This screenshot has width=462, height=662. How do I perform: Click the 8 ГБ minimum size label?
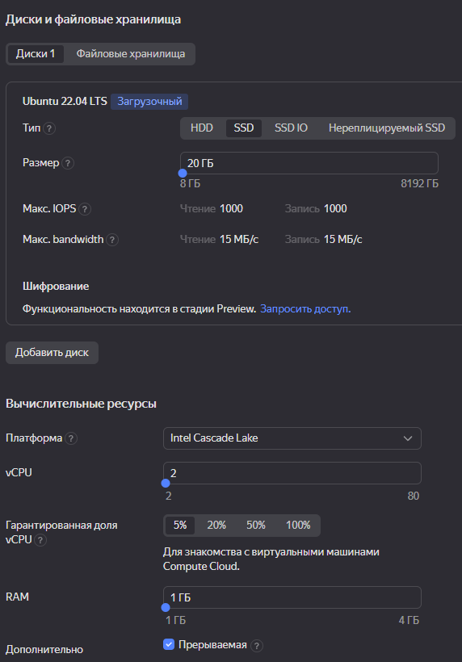point(190,183)
